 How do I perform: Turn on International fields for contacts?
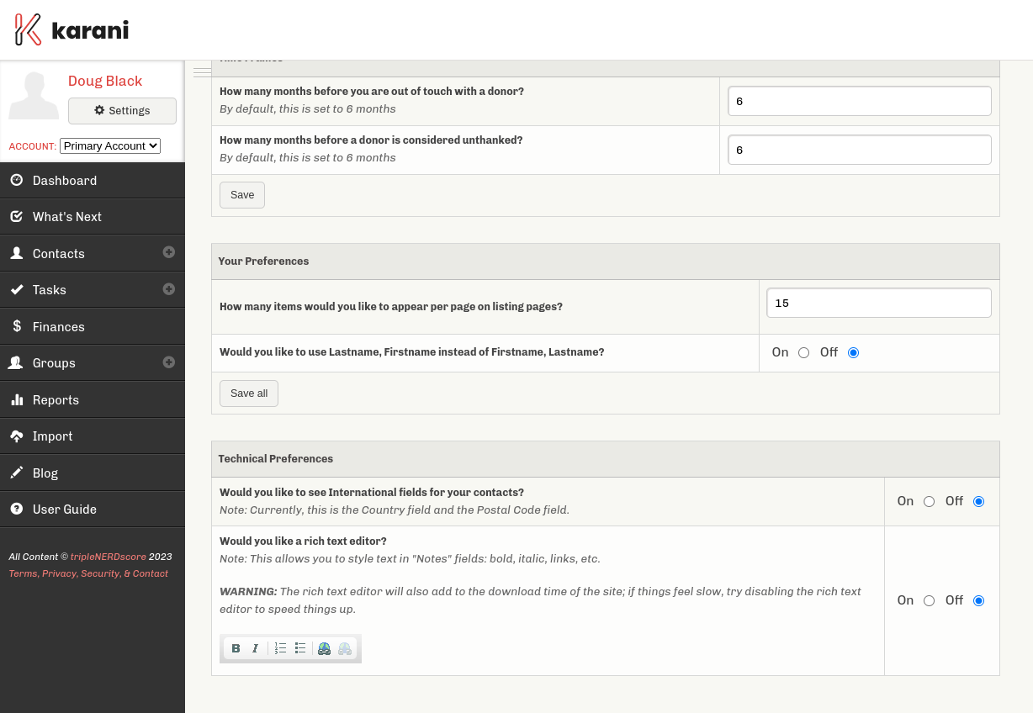click(929, 502)
